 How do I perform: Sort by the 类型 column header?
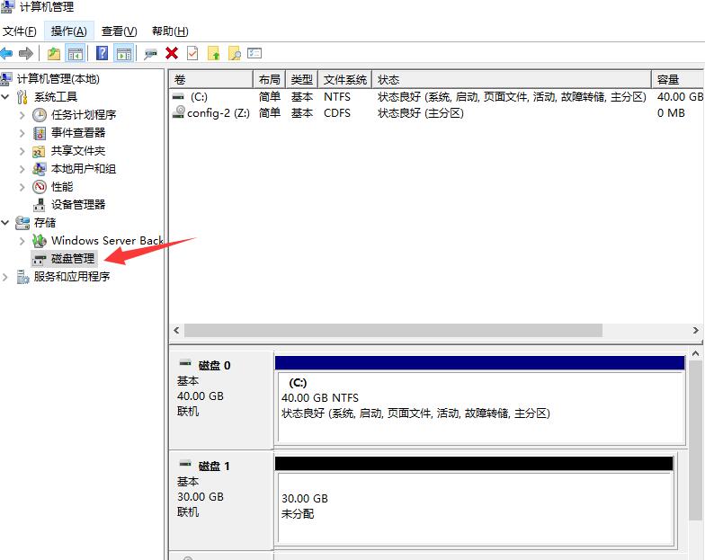302,80
